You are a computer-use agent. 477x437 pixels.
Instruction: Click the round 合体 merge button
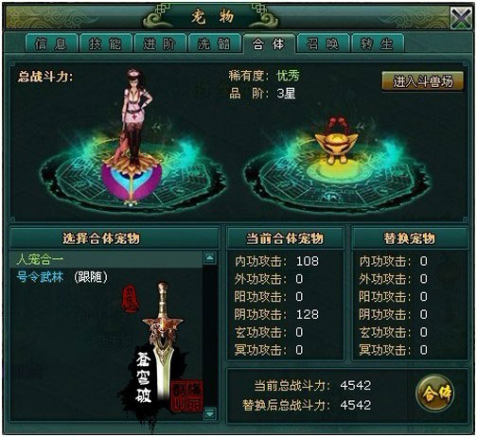click(x=435, y=393)
